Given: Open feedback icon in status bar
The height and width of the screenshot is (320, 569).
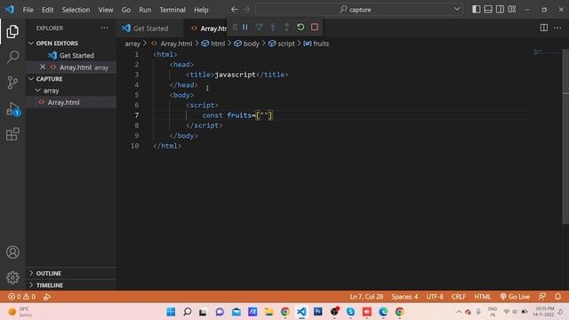Looking at the screenshot, I should point(542,297).
